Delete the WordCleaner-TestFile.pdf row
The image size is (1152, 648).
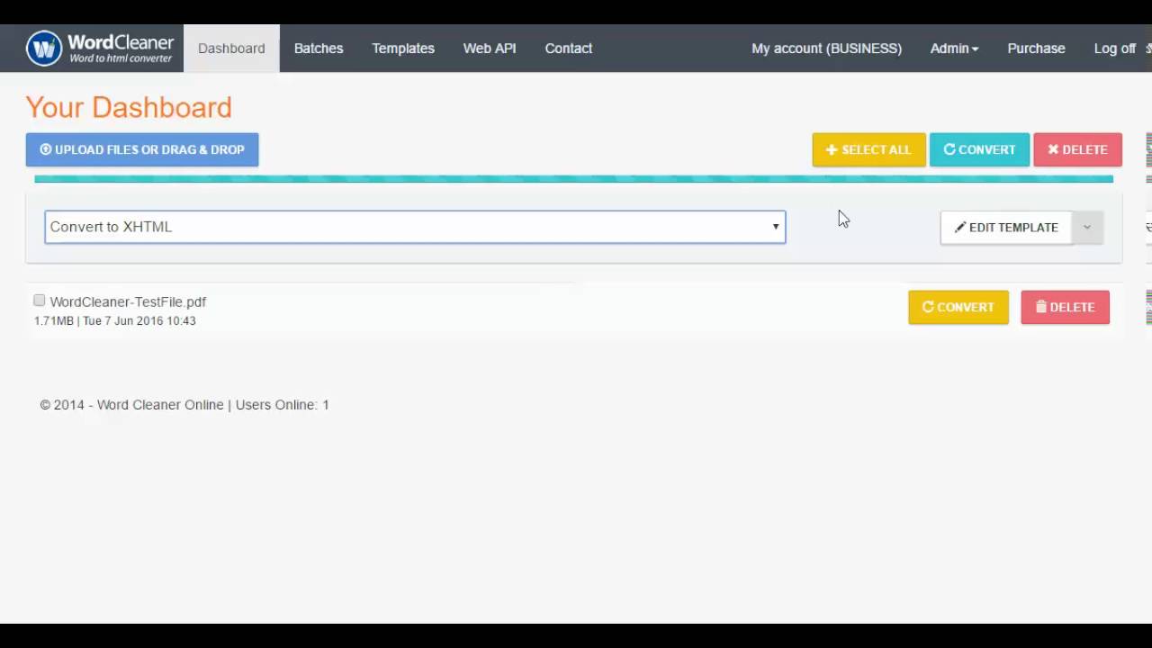tap(1065, 307)
